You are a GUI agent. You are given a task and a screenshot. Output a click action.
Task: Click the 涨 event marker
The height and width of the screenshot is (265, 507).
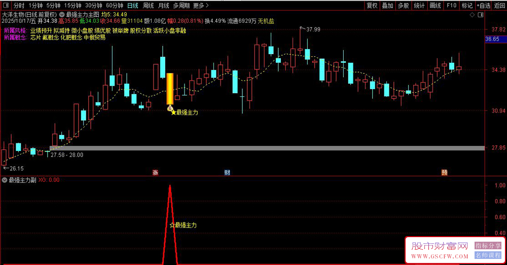tap(155, 173)
